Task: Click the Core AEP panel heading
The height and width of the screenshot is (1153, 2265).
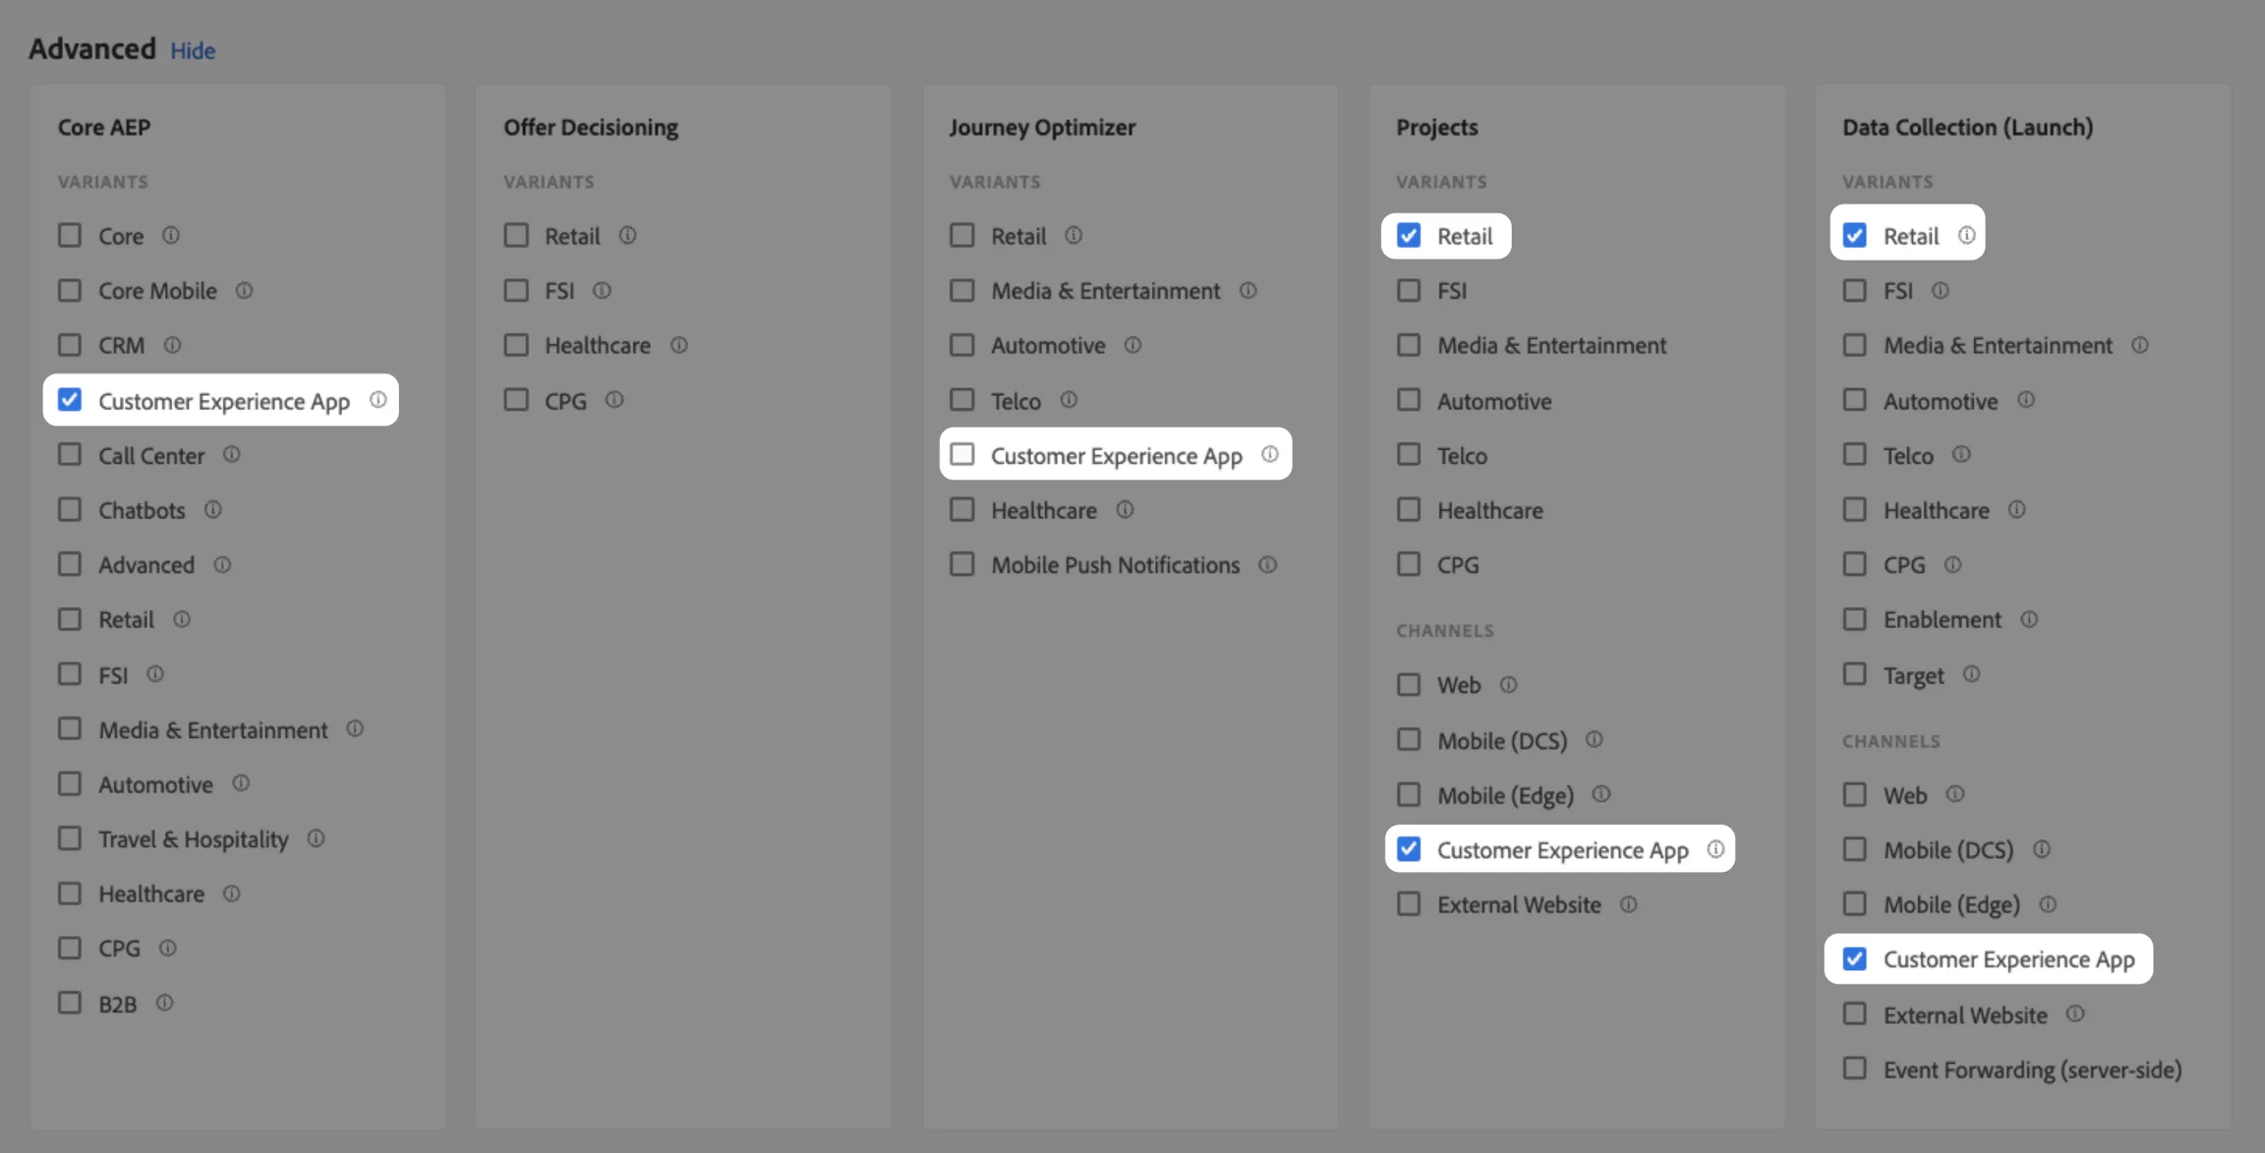Action: (x=104, y=127)
